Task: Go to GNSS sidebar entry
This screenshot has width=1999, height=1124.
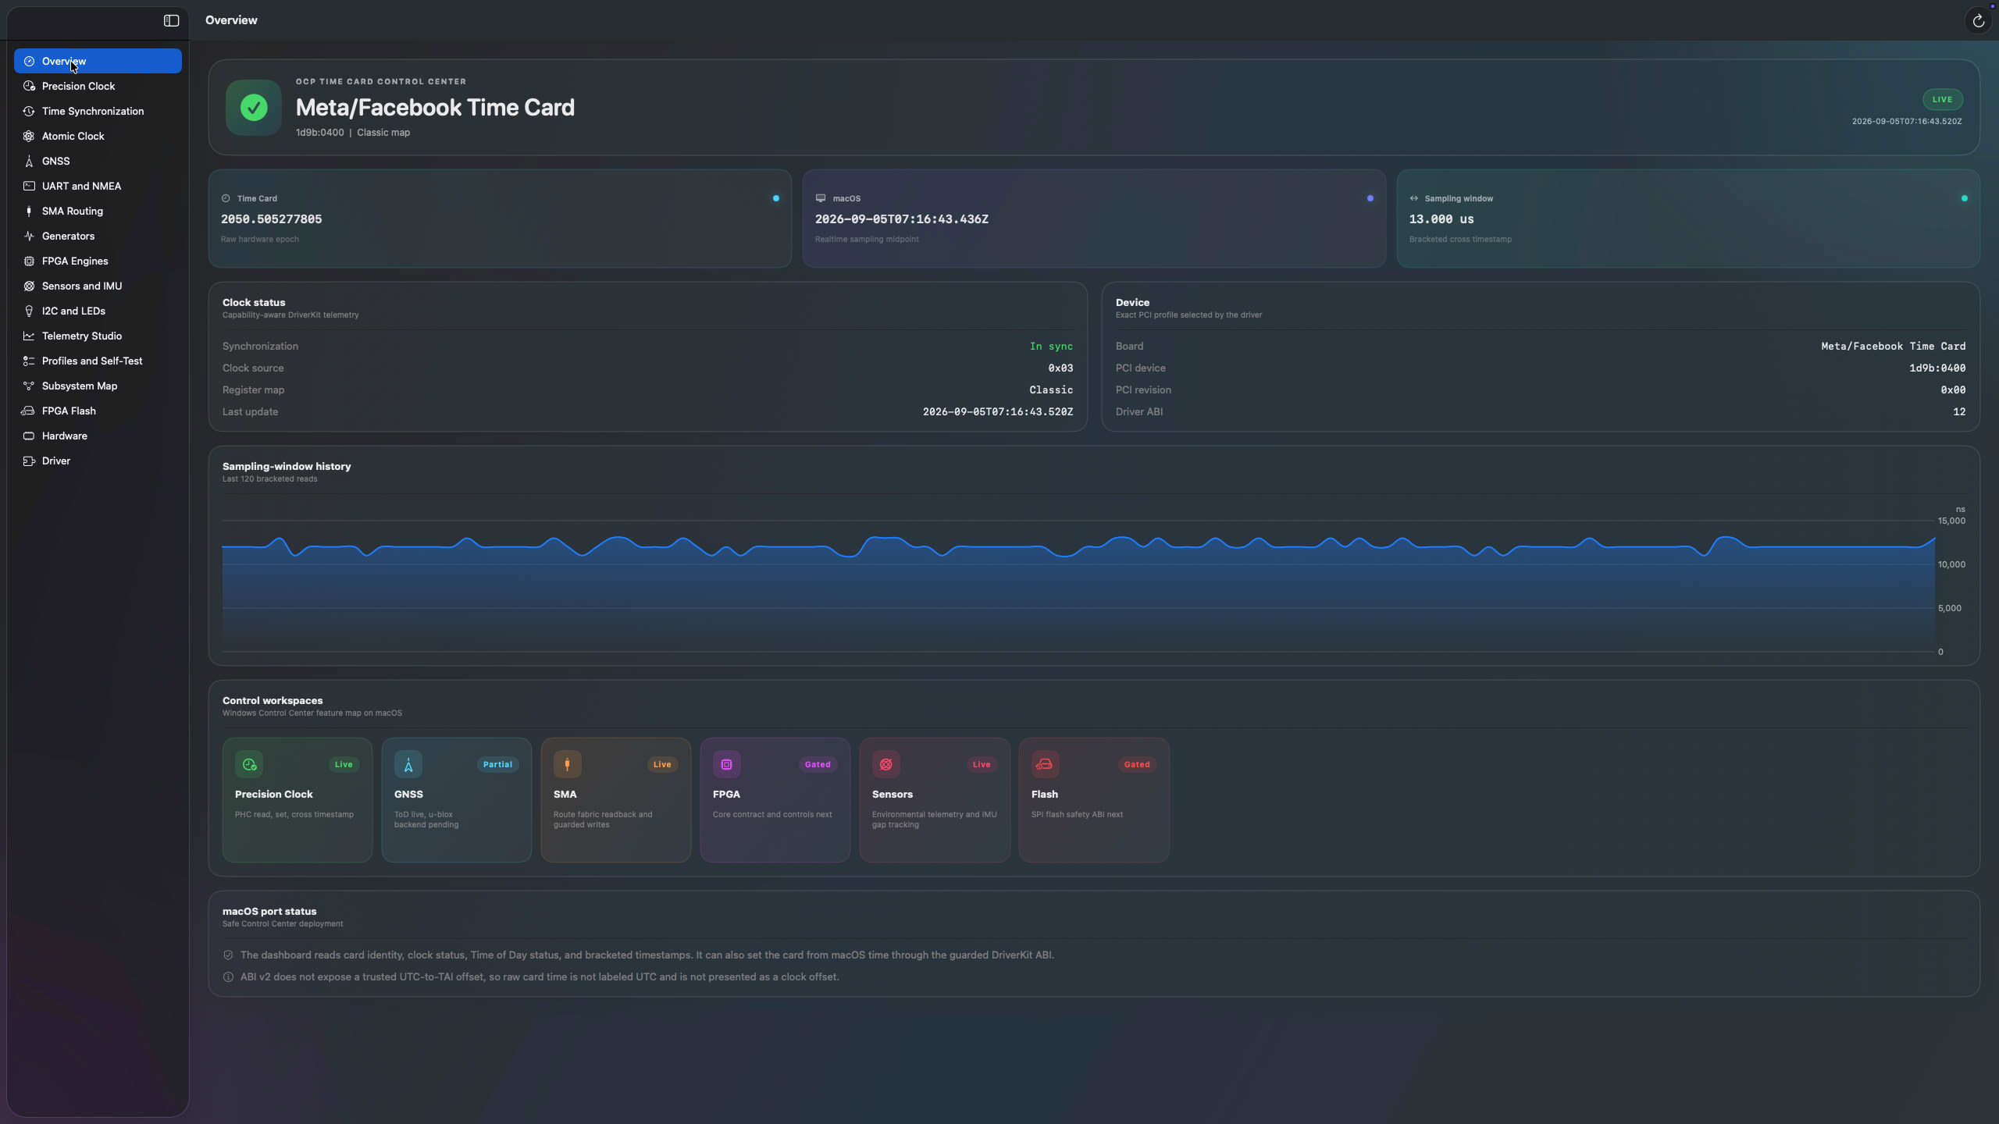Action: 98,161
